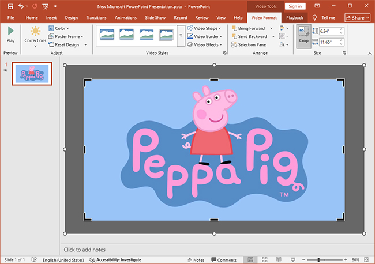Viewport: 375px width, 264px height.
Task: Apply the second video style thumbnail
Action: (126, 35)
